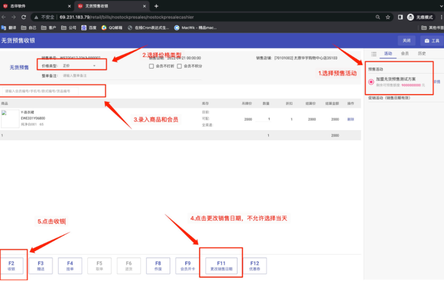Check the 会员不积分 checkbox

click(179, 66)
